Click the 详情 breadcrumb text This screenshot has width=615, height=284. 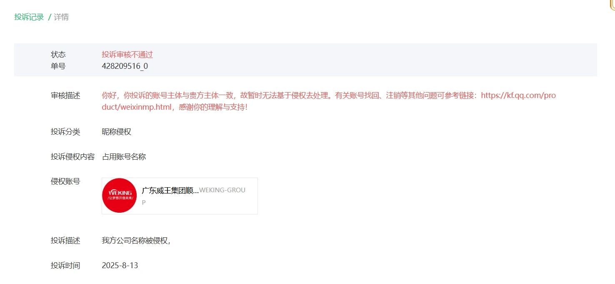[61, 17]
